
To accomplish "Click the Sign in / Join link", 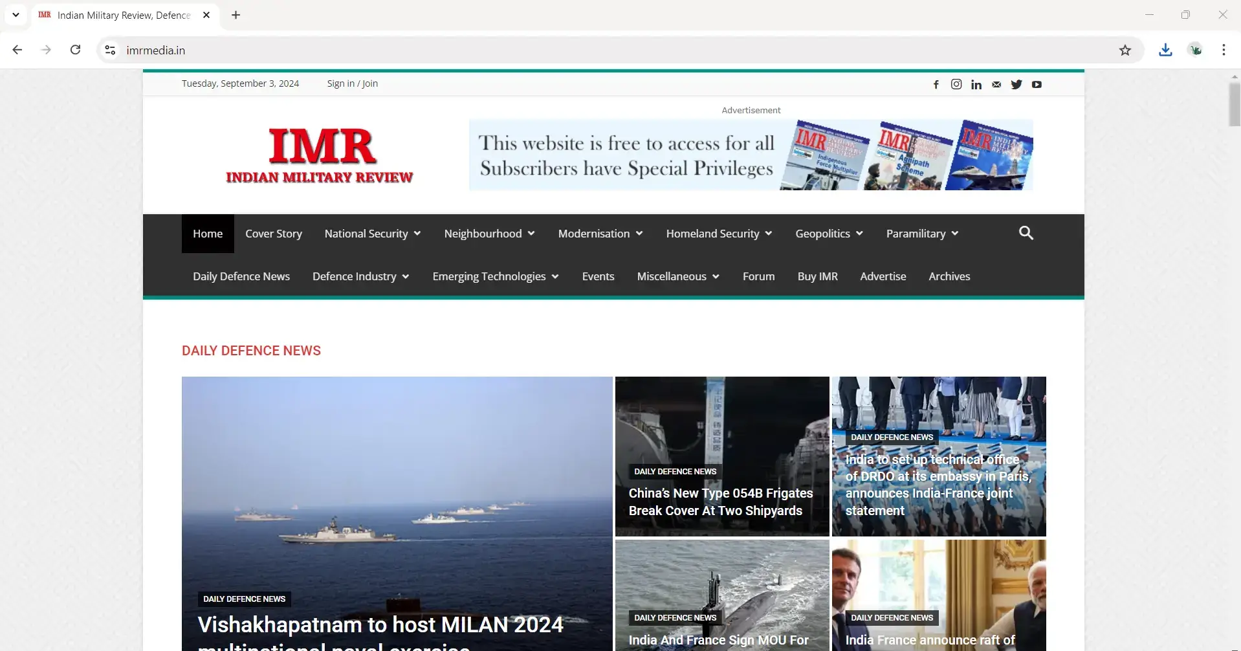I will [352, 83].
